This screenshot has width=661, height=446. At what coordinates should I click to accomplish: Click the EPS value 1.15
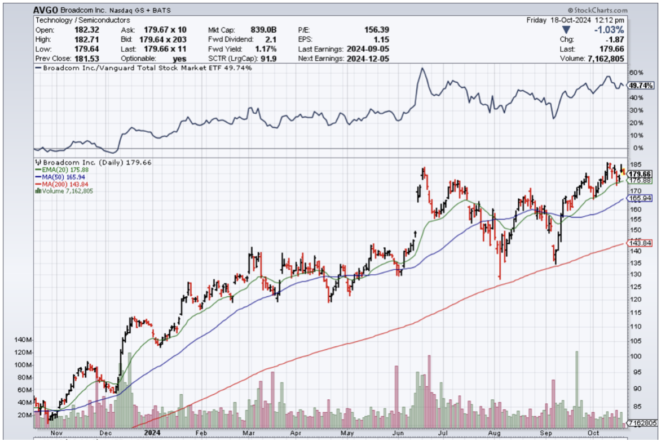tap(381, 39)
